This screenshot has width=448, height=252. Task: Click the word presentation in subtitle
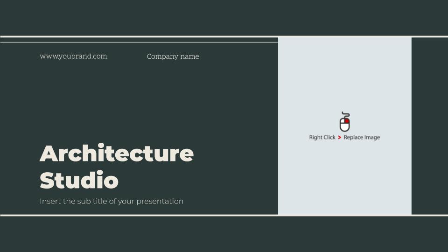coord(160,202)
